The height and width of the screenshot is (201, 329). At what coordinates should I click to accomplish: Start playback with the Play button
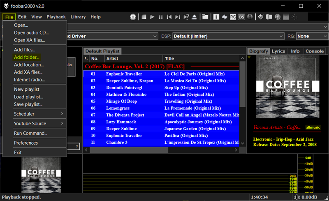(x=152, y=17)
